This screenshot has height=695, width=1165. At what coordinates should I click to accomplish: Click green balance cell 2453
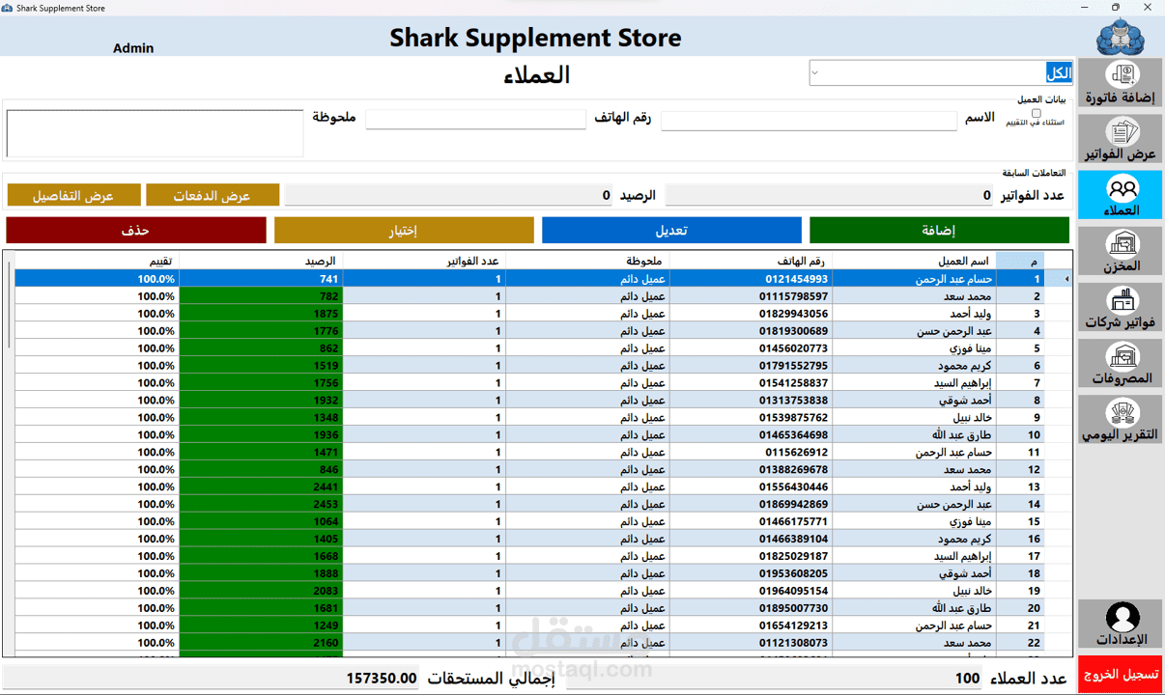(261, 505)
